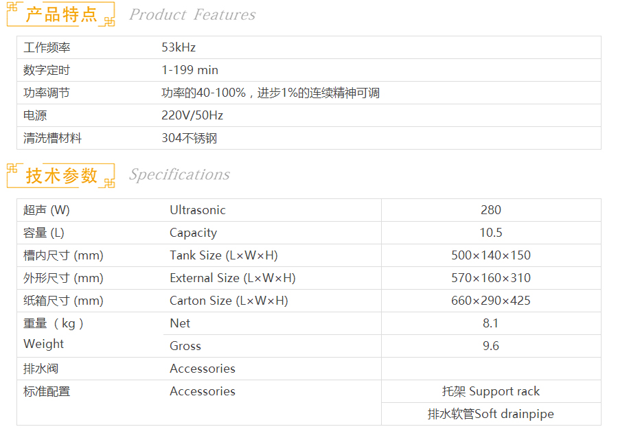The image size is (618, 429).
Task: Click the 8.1 net weight value
Action: 491,323
